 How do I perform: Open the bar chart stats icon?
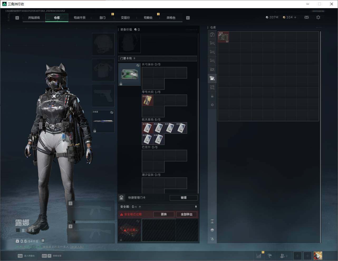click(x=259, y=255)
